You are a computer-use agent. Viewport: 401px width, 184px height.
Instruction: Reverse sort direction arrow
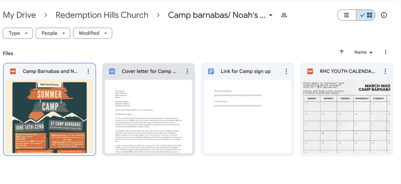341,52
